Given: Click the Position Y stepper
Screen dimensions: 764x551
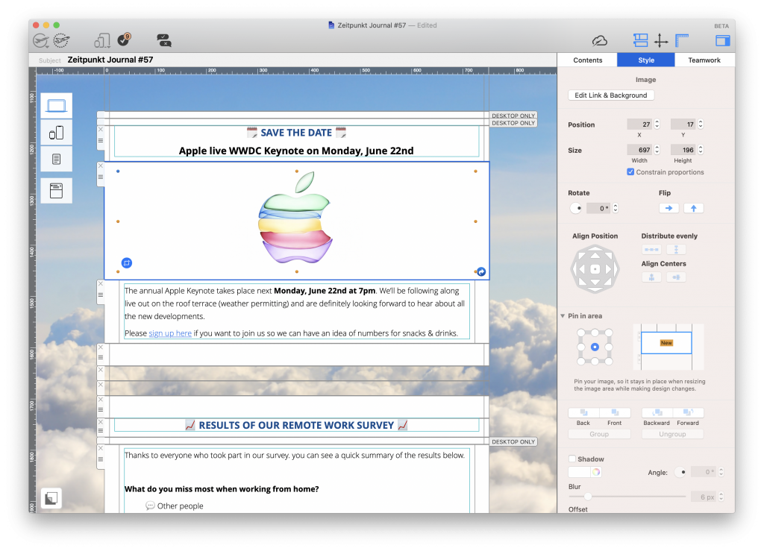Looking at the screenshot, I should [x=701, y=124].
